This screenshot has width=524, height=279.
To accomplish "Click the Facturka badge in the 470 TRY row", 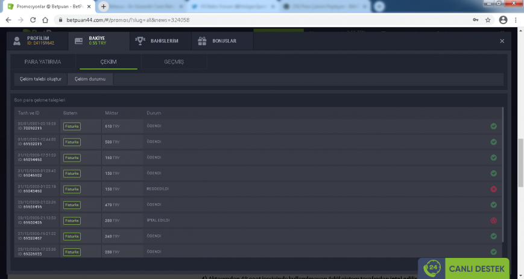I will (72, 205).
